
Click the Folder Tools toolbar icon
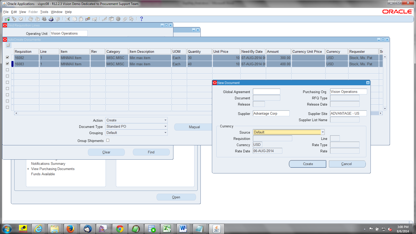(x=132, y=19)
